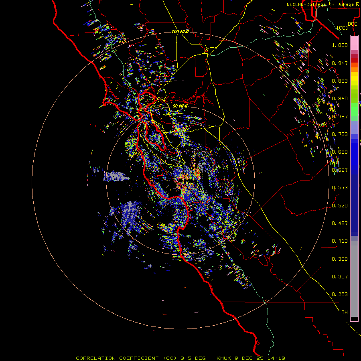Click the 0.413 legend value
The height and width of the screenshot is (361, 361).
click(x=340, y=241)
